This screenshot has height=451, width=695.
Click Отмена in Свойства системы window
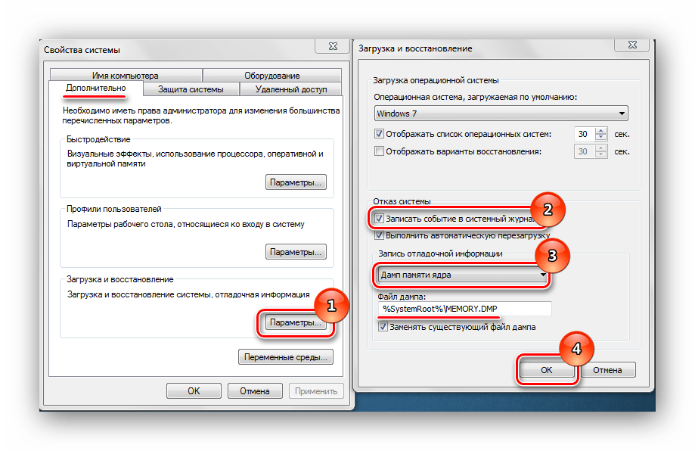(255, 390)
